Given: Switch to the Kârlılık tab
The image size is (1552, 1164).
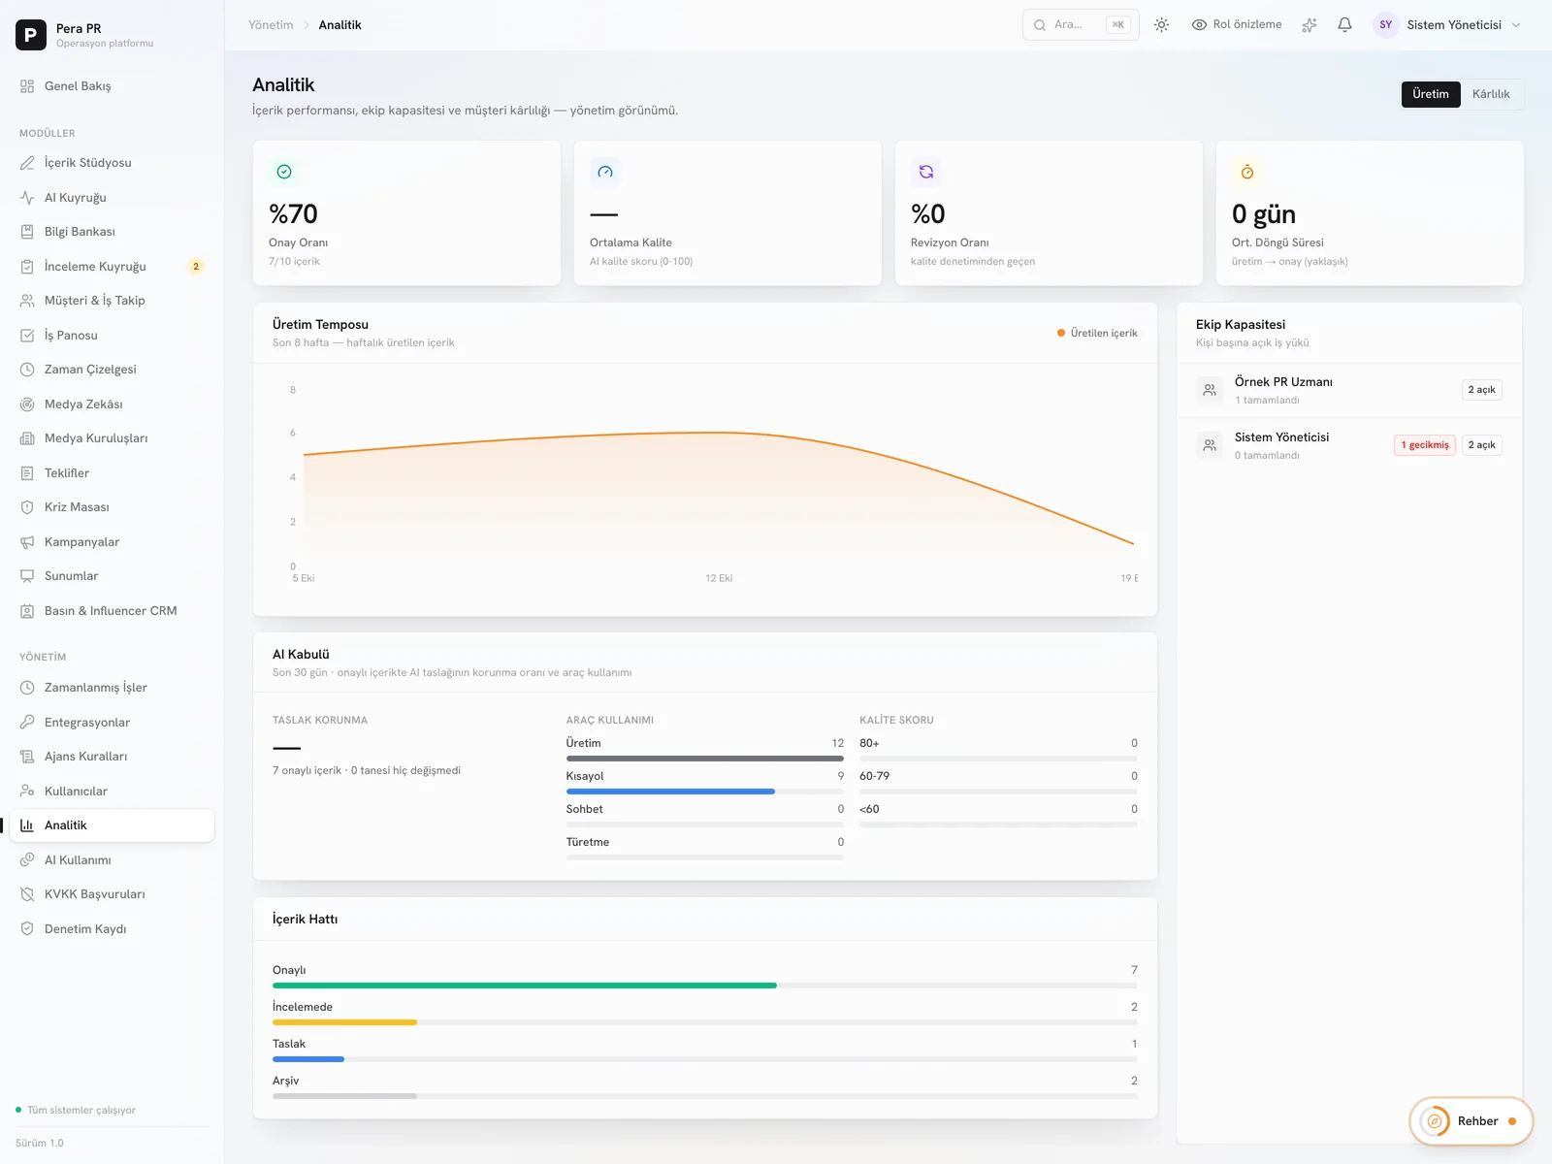Looking at the screenshot, I should 1491,94.
